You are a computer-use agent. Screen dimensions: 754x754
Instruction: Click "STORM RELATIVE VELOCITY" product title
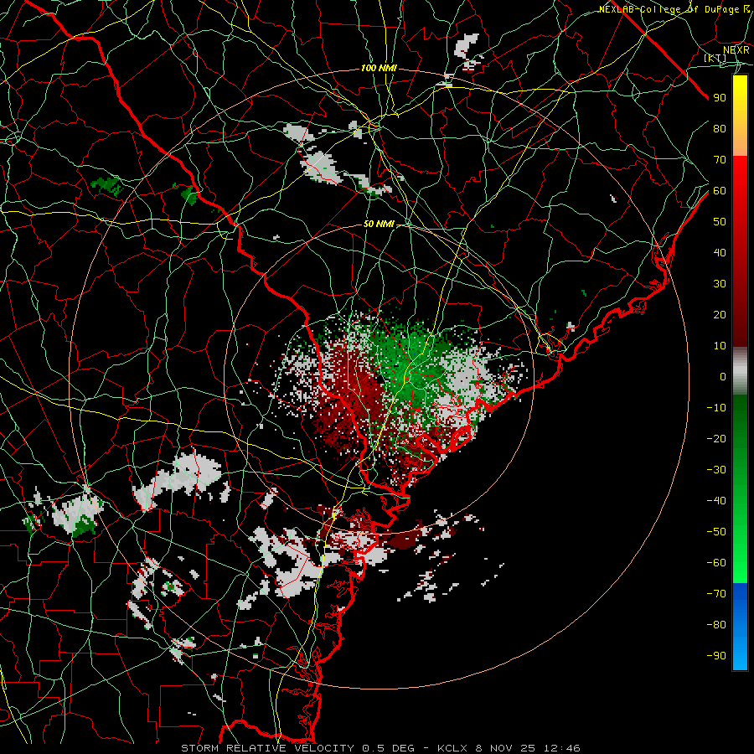tap(267, 748)
